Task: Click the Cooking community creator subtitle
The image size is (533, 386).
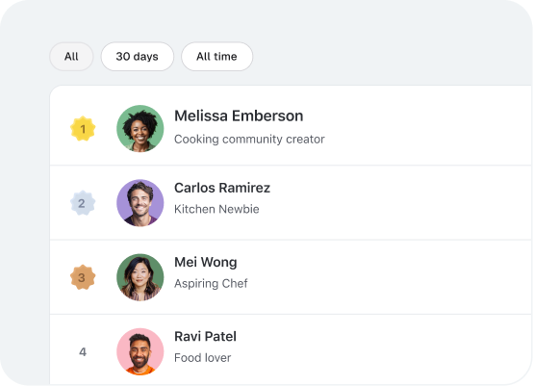Action: click(249, 140)
